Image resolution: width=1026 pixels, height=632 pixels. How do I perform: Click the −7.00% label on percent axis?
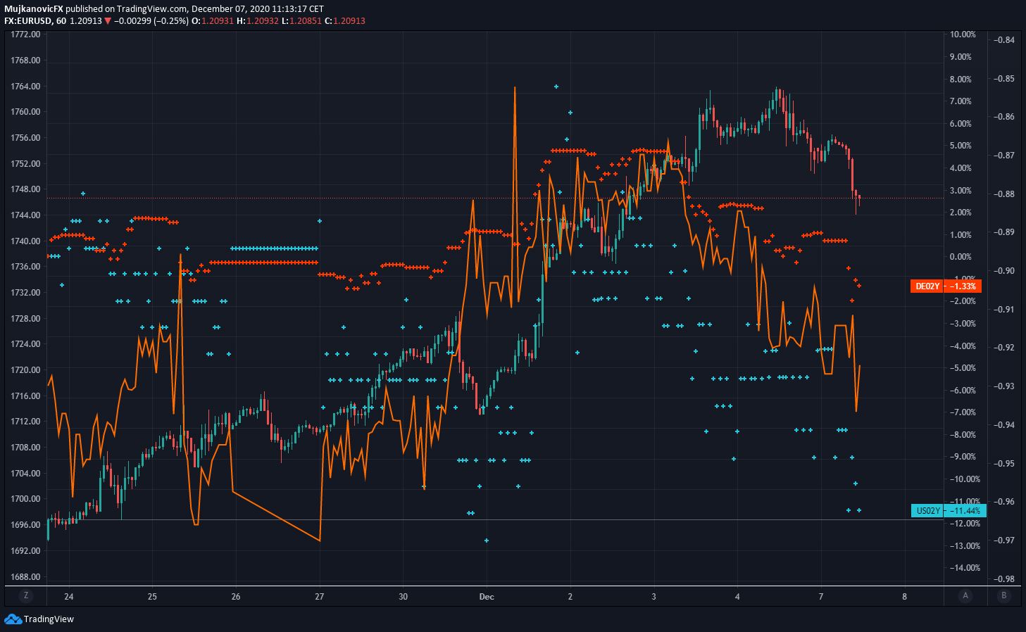[x=962, y=412]
